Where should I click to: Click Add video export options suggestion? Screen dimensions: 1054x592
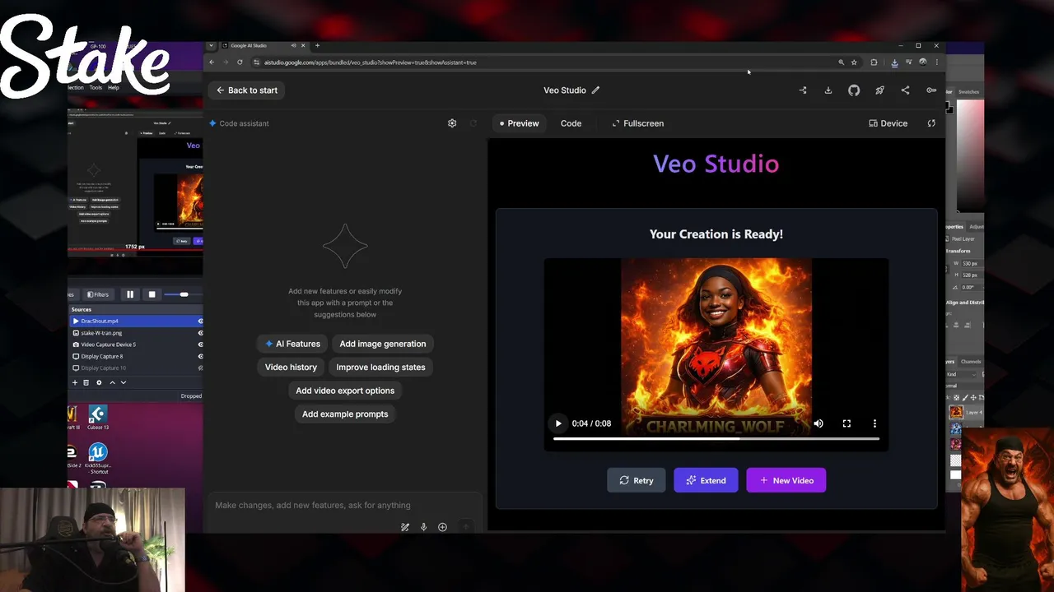click(345, 391)
